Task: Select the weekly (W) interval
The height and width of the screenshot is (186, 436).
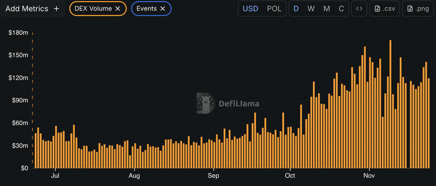Action: 311,8
